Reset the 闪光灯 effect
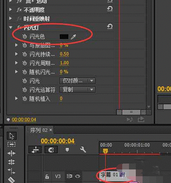This screenshot has width=171, height=183. (110, 26)
